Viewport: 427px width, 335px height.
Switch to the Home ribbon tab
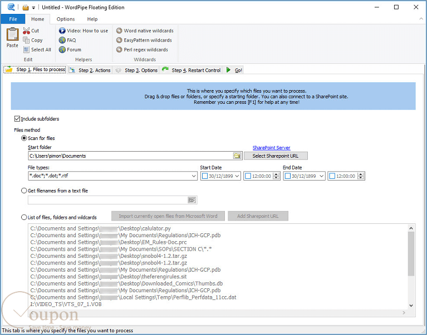tap(38, 19)
